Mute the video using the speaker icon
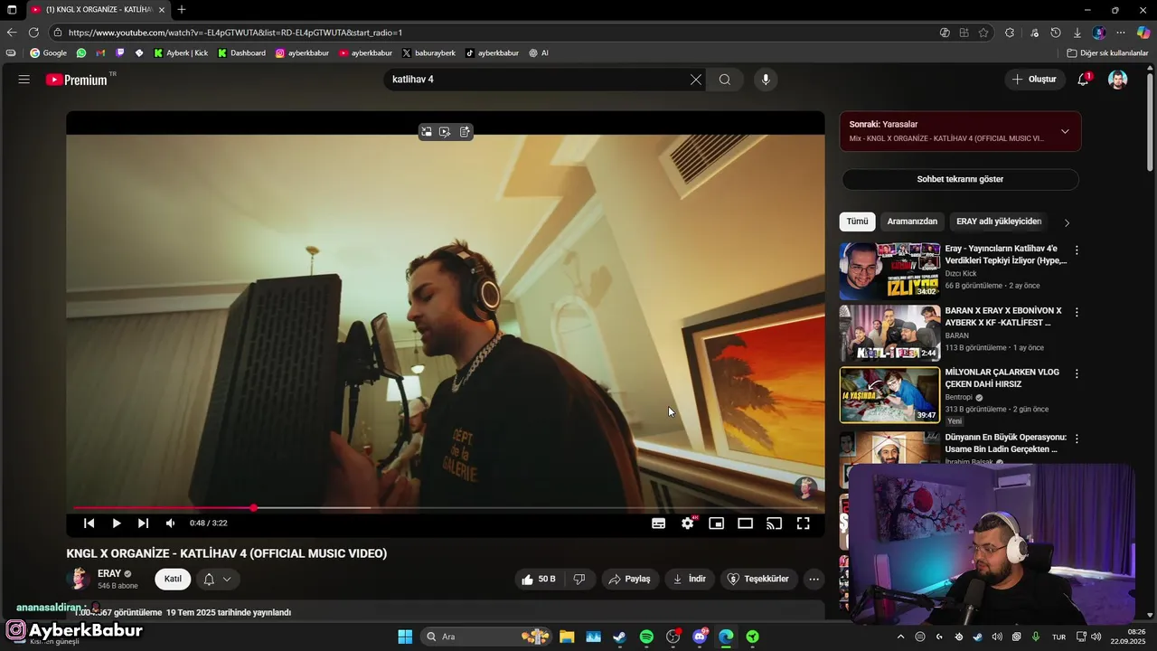 170,523
